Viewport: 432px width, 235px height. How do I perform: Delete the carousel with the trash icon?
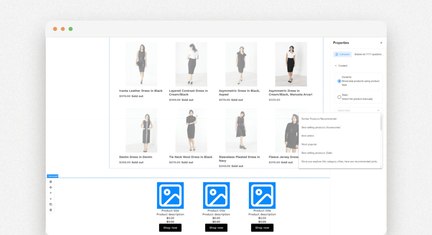51,210
